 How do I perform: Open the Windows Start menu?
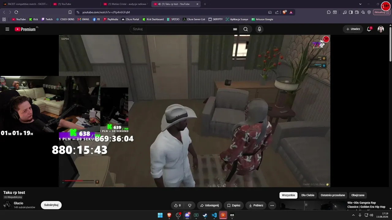[160, 215]
